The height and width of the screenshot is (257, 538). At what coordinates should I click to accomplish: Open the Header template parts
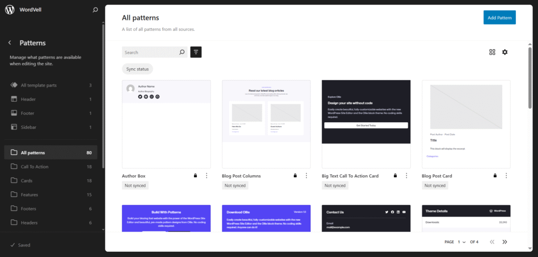[28, 99]
